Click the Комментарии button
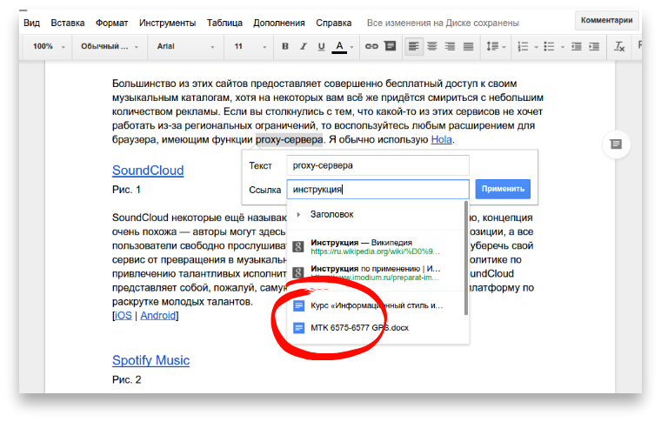 (x=606, y=20)
